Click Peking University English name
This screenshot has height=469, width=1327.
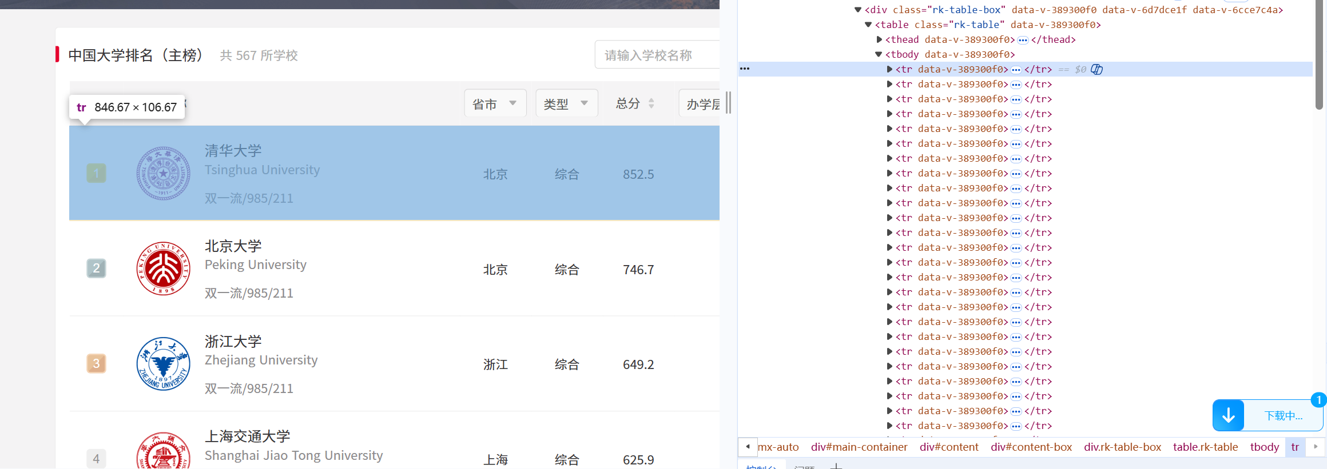click(x=256, y=264)
